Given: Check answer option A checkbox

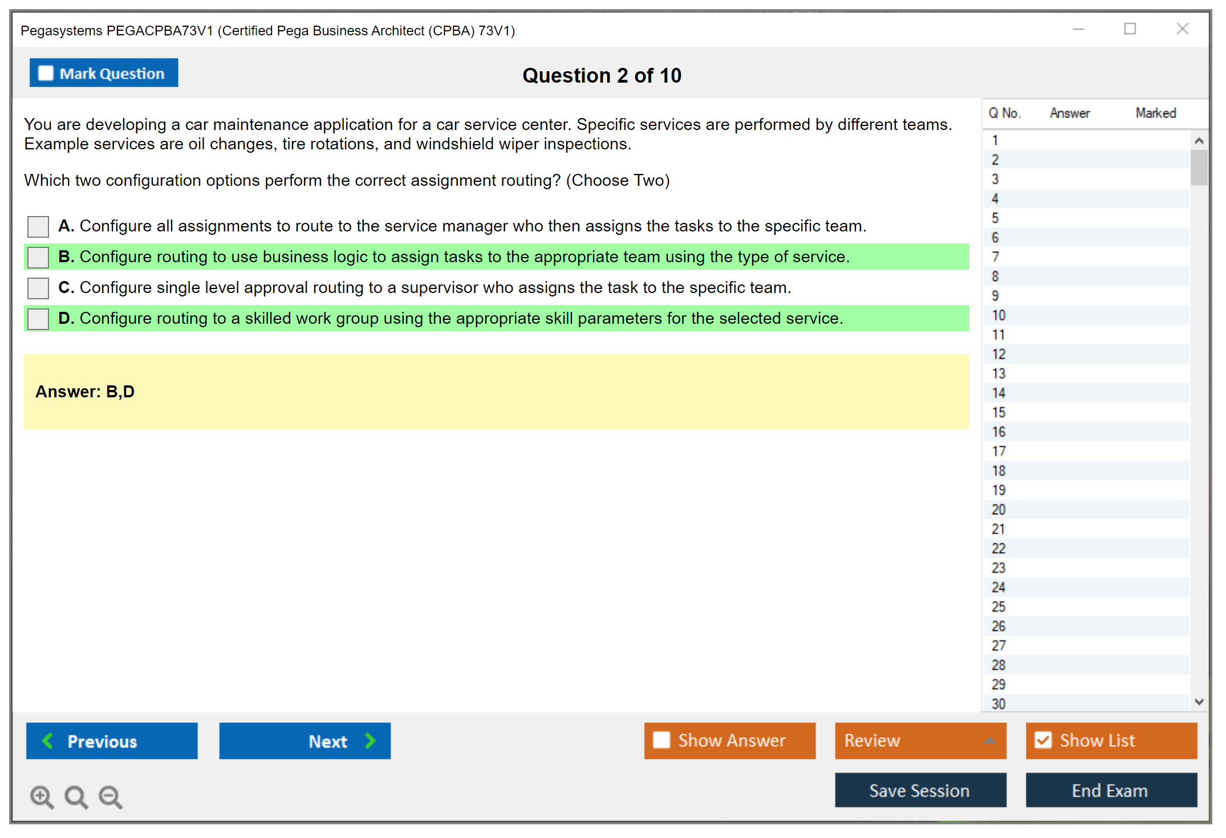Looking at the screenshot, I should [38, 226].
